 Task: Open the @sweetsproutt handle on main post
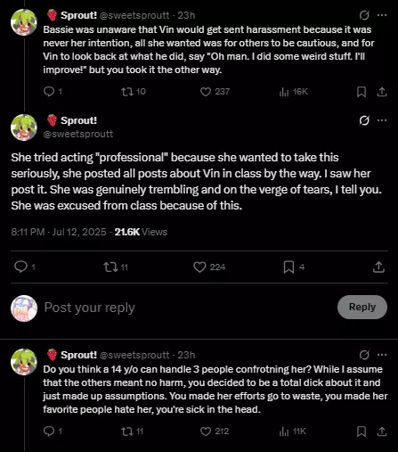(78, 134)
